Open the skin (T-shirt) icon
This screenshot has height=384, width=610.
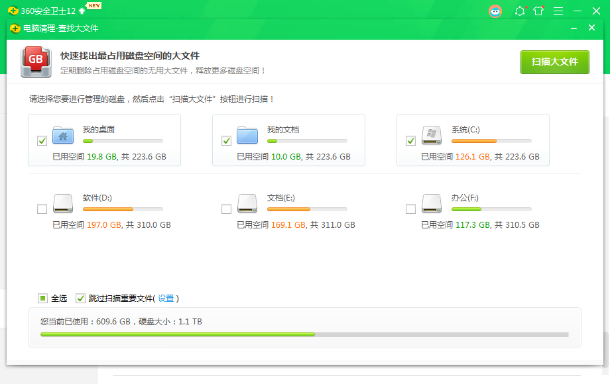[538, 11]
